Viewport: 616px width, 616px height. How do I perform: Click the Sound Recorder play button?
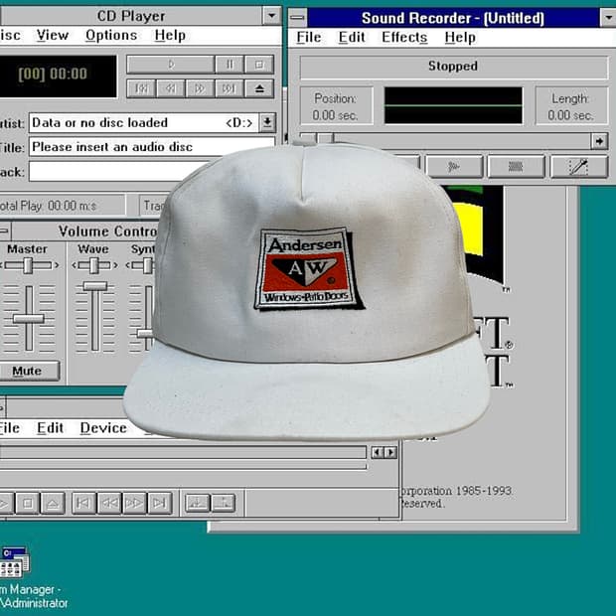(x=454, y=167)
